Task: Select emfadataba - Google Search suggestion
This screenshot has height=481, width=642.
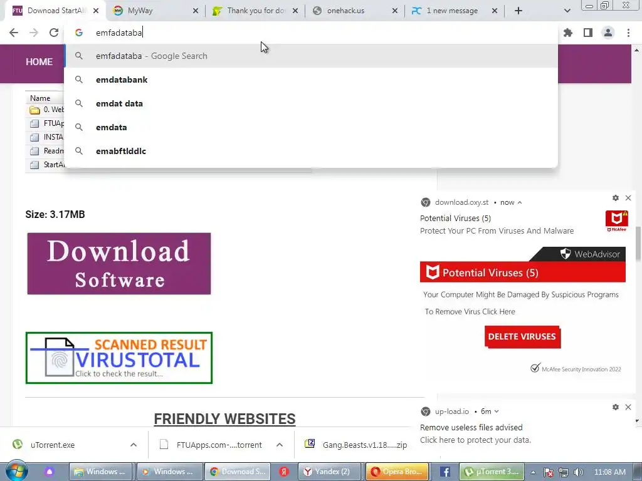Action: click(x=311, y=56)
